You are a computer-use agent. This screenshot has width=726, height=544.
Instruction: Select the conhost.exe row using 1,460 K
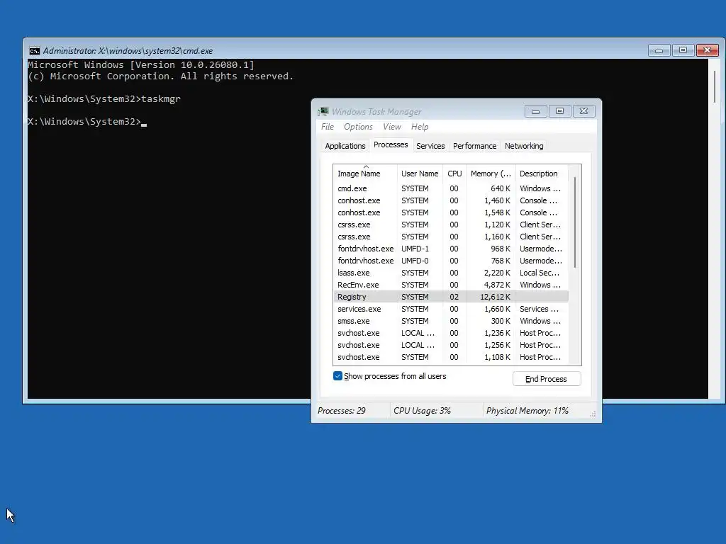[x=451, y=200]
